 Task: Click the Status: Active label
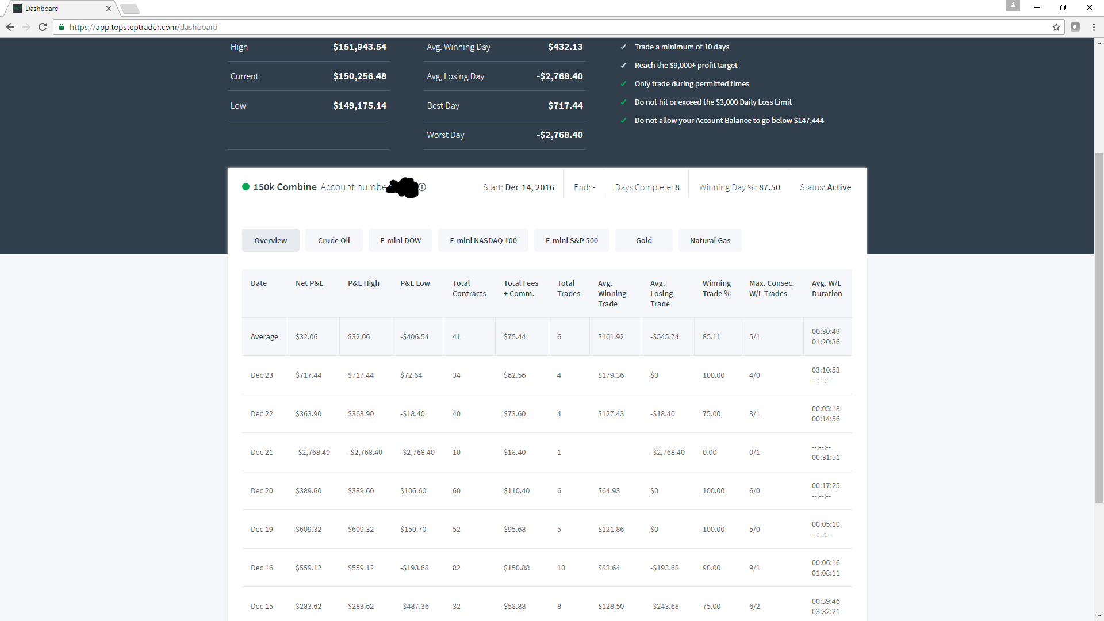tap(825, 187)
